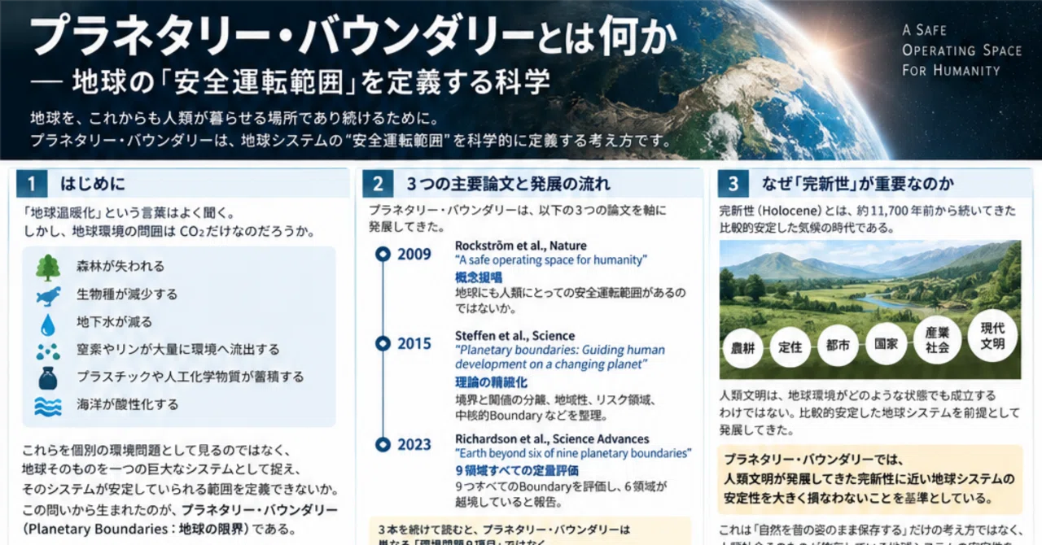This screenshot has width=1042, height=545.
Task: Click the "Earth beyond six of nine planetary boundaries" title
Action: (x=573, y=453)
